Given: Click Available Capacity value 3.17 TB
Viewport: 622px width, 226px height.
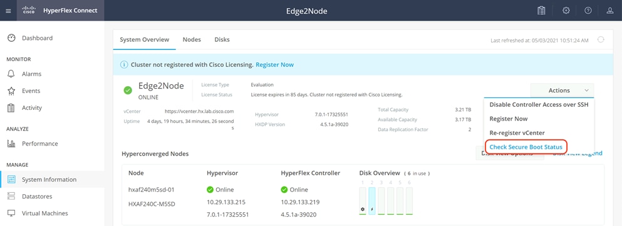Looking at the screenshot, I should [464, 119].
